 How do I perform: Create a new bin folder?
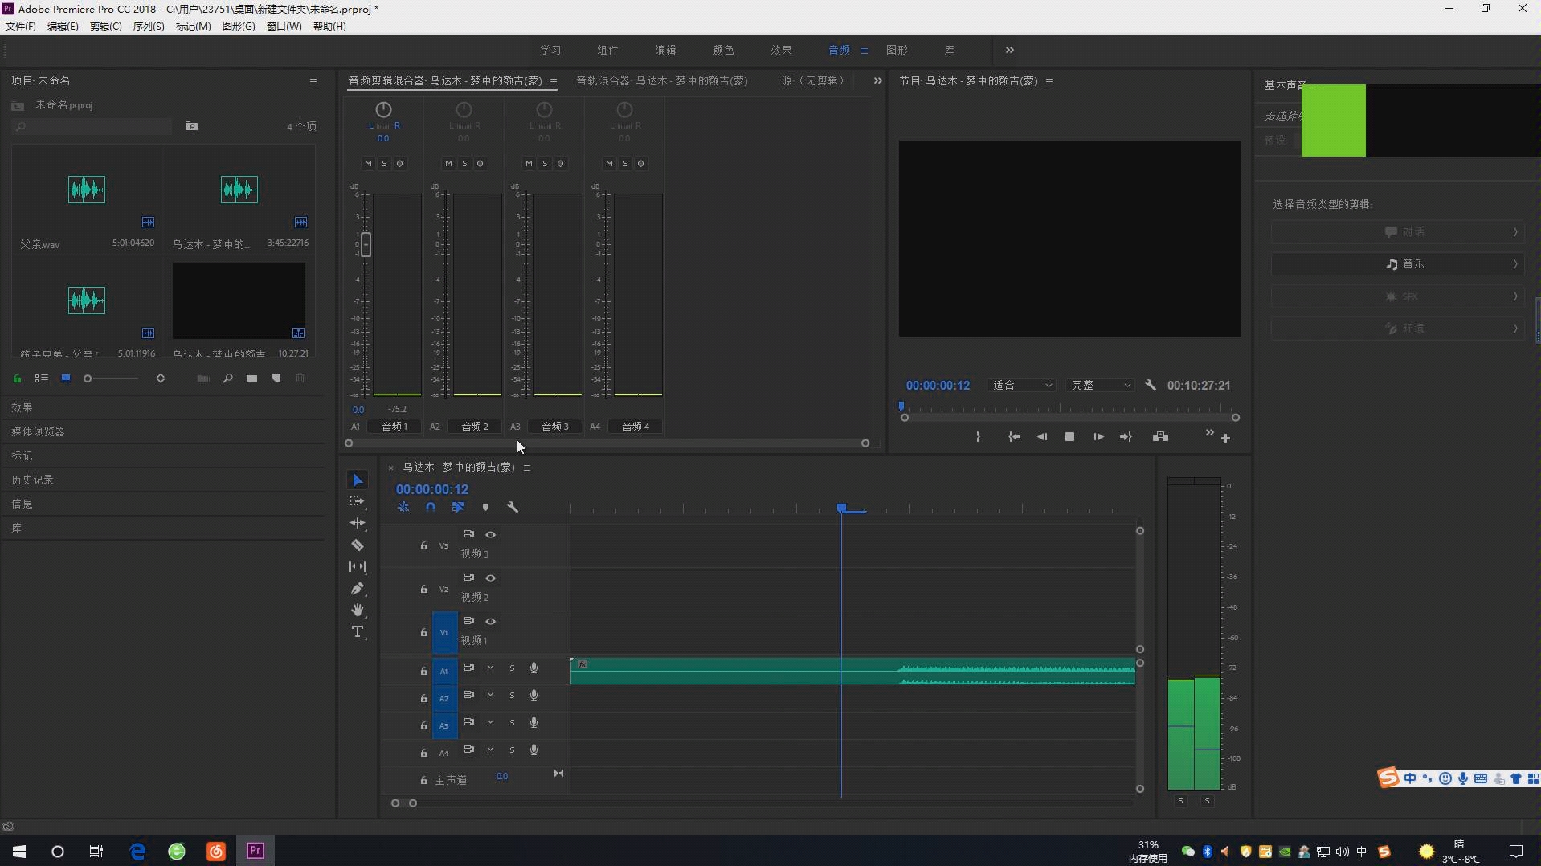click(x=251, y=378)
